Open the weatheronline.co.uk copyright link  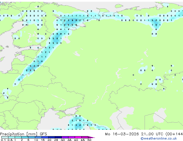click(159, 138)
